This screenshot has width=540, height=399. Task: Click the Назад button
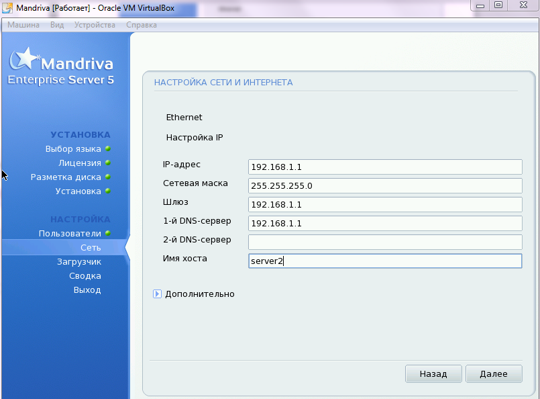coord(433,374)
